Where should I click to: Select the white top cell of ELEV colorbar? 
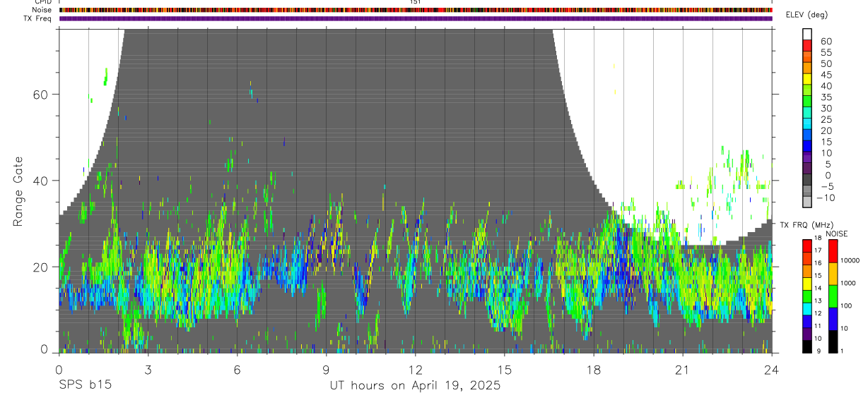pos(807,34)
